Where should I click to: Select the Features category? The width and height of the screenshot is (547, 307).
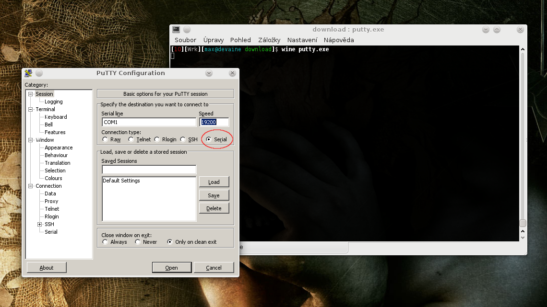coord(55,132)
